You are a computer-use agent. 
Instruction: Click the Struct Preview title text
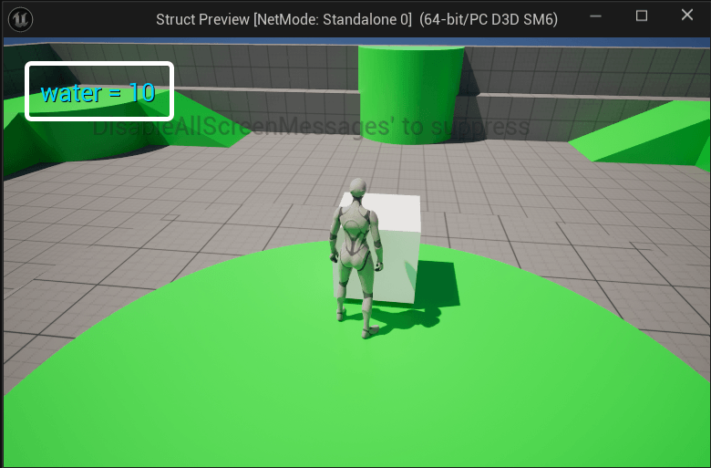click(200, 19)
